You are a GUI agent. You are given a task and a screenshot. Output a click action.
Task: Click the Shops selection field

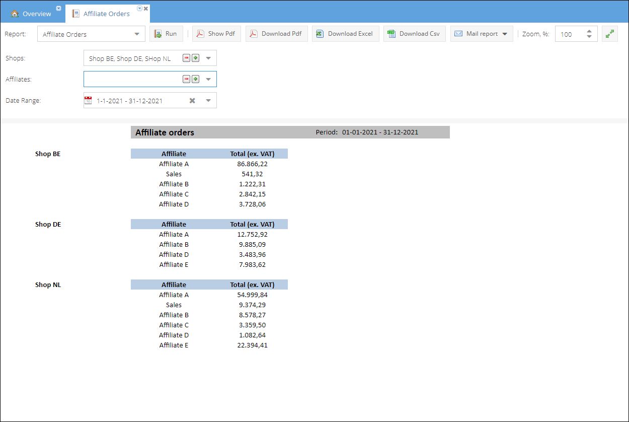pyautogui.click(x=150, y=58)
